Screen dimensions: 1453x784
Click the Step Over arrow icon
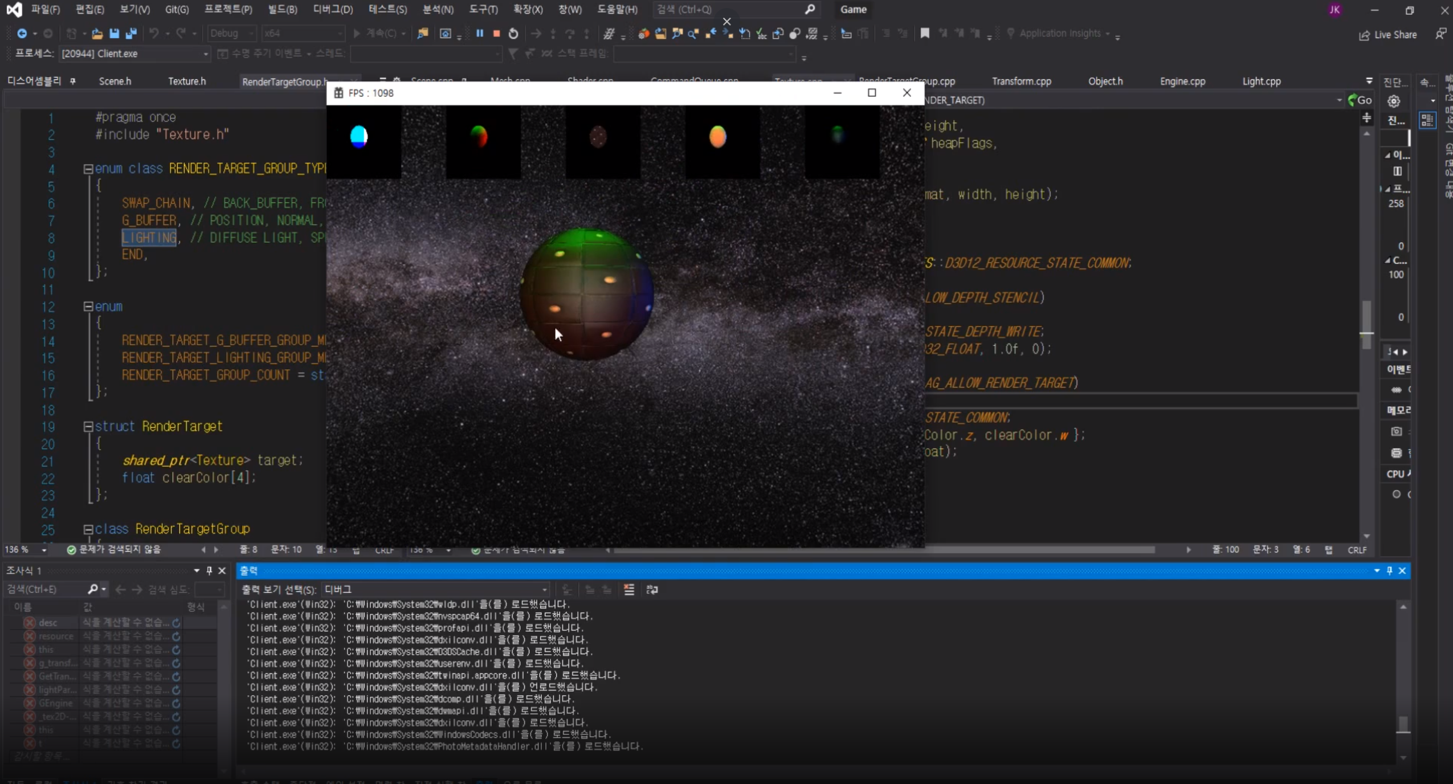coord(570,34)
